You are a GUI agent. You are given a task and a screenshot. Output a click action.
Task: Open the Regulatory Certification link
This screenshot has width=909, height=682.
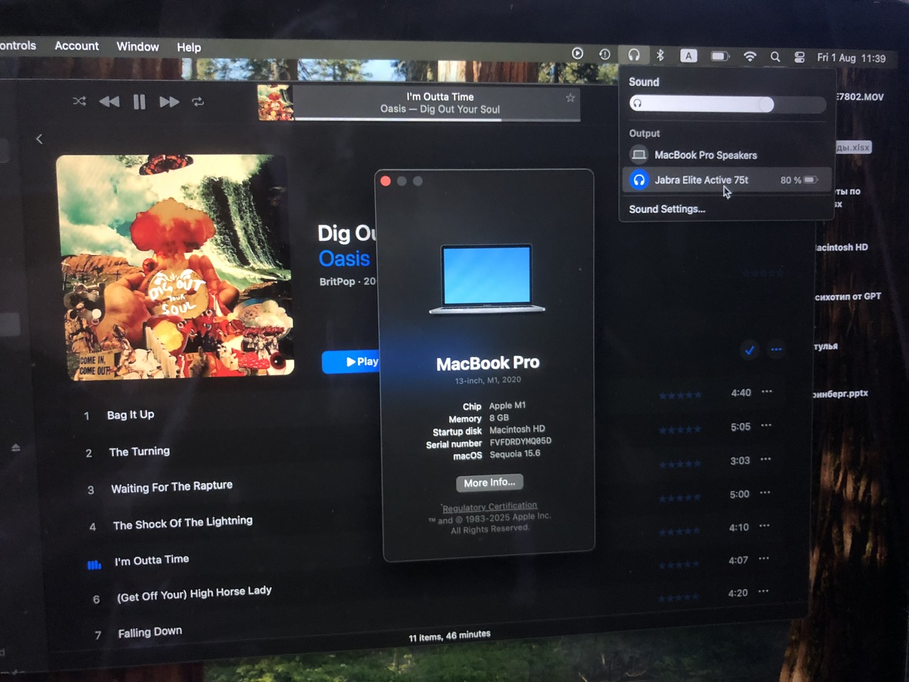coord(489,507)
